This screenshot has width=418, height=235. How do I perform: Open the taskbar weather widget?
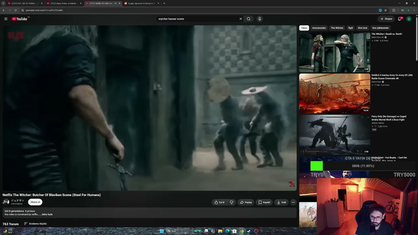pyautogui.click(x=8, y=231)
